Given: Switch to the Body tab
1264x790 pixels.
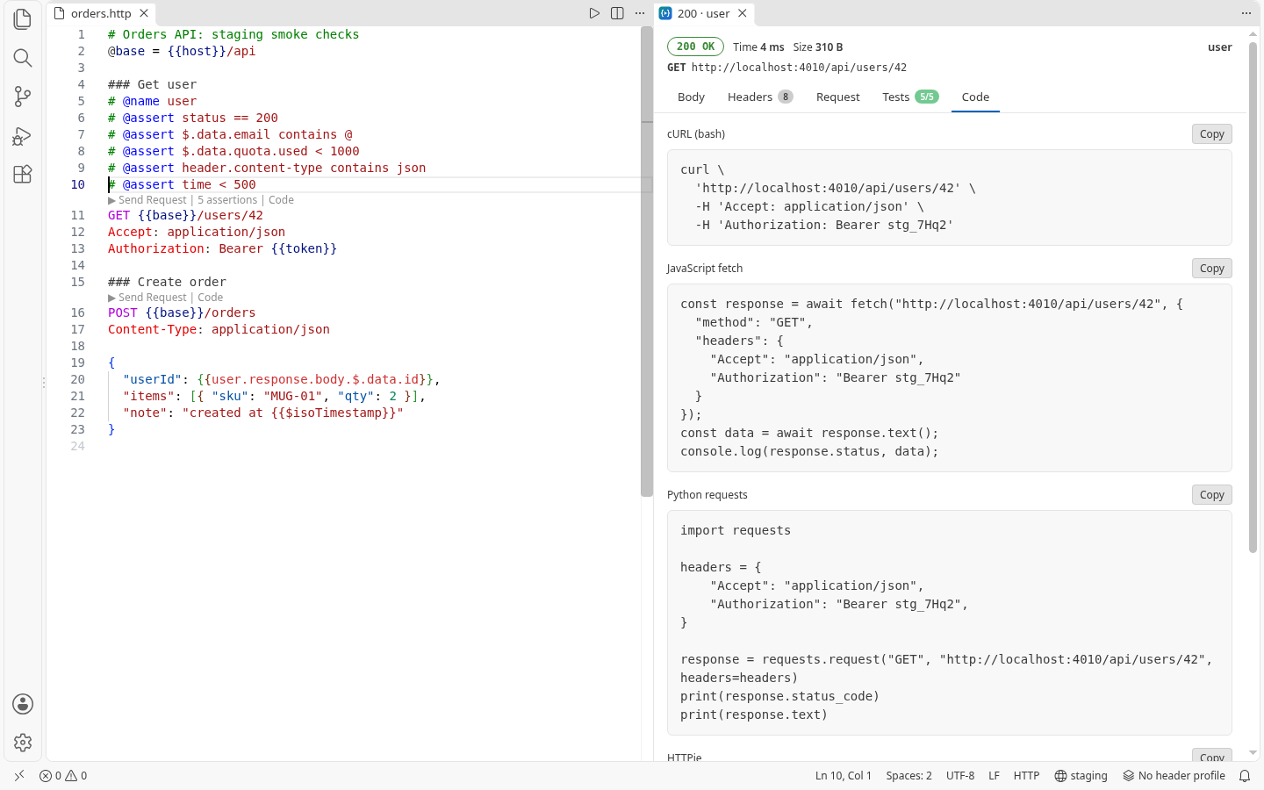Looking at the screenshot, I should pos(691,97).
